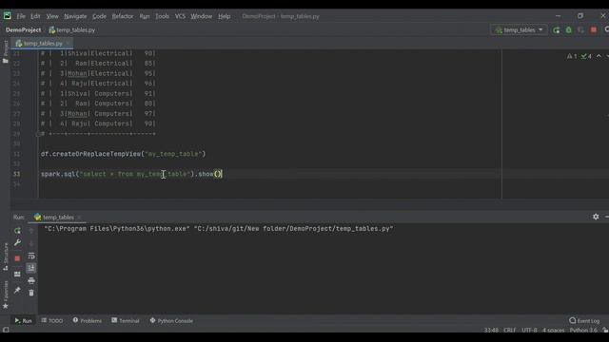Image resolution: width=609 pixels, height=342 pixels.
Task: Open run configuration wrench icon
Action: [17, 243]
